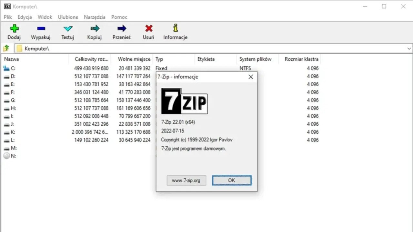Select drive D: icon
The height and width of the screenshot is (232, 413).
6,76
